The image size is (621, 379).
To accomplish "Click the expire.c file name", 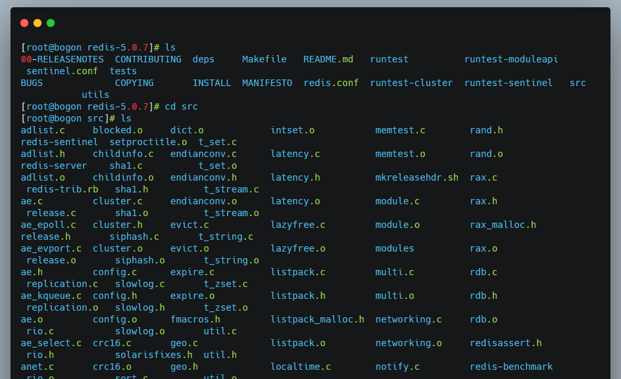I will point(193,272).
